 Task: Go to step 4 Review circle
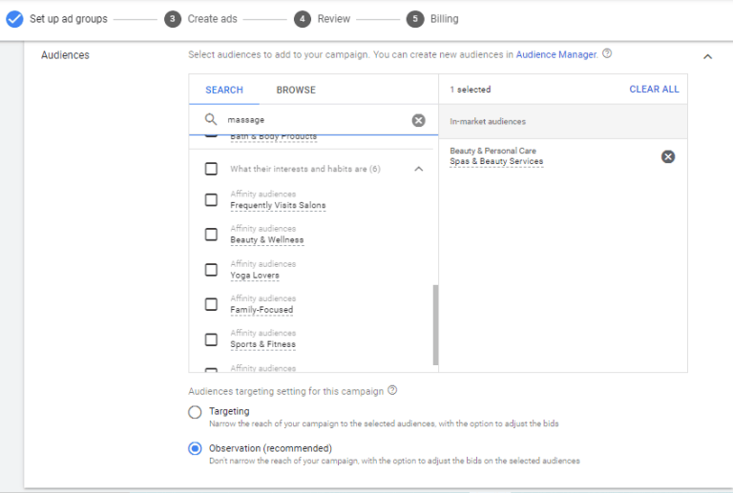(303, 19)
